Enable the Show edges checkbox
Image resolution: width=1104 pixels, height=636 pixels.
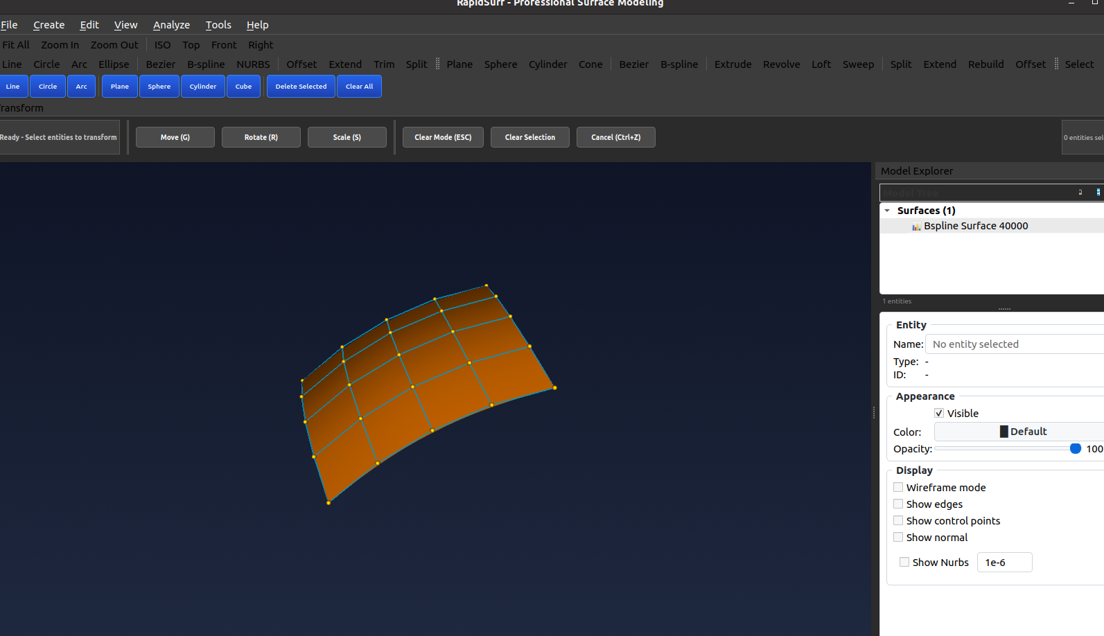[898, 504]
